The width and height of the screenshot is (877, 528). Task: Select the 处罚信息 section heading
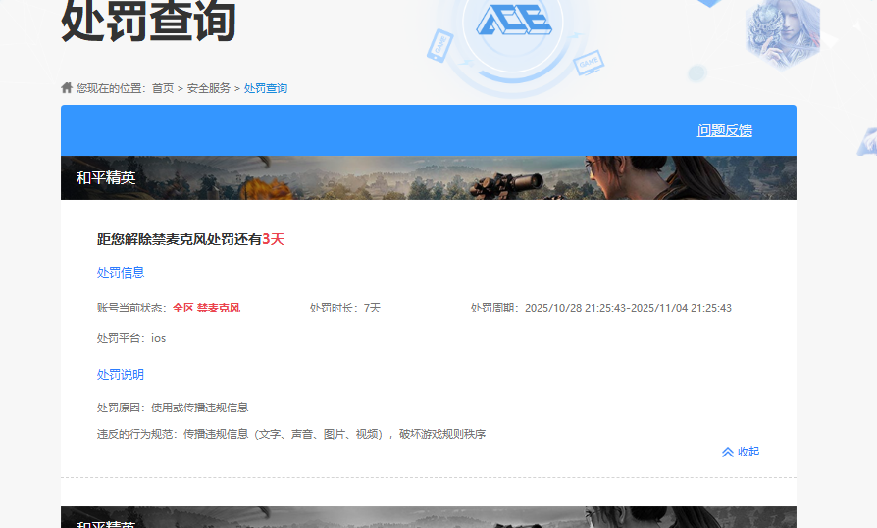pos(121,272)
